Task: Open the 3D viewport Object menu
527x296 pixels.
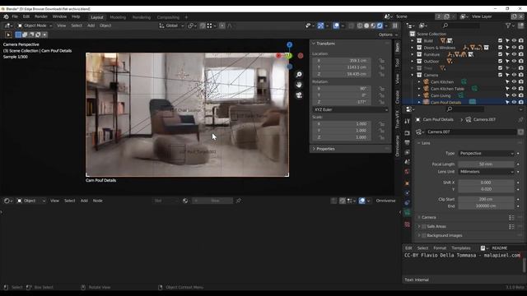Action: coord(105,25)
